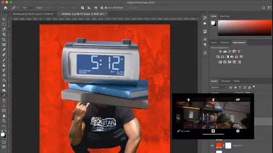This screenshot has width=273, height=153.
Task: Switch to the Channels tab
Action: 226,81
